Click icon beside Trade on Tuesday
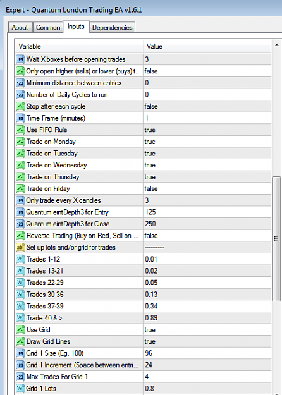 pos(20,154)
